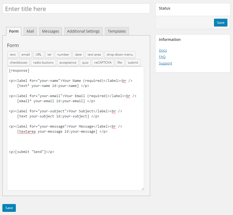
Task: Insert an email field tag
Action: pyautogui.click(x=26, y=55)
